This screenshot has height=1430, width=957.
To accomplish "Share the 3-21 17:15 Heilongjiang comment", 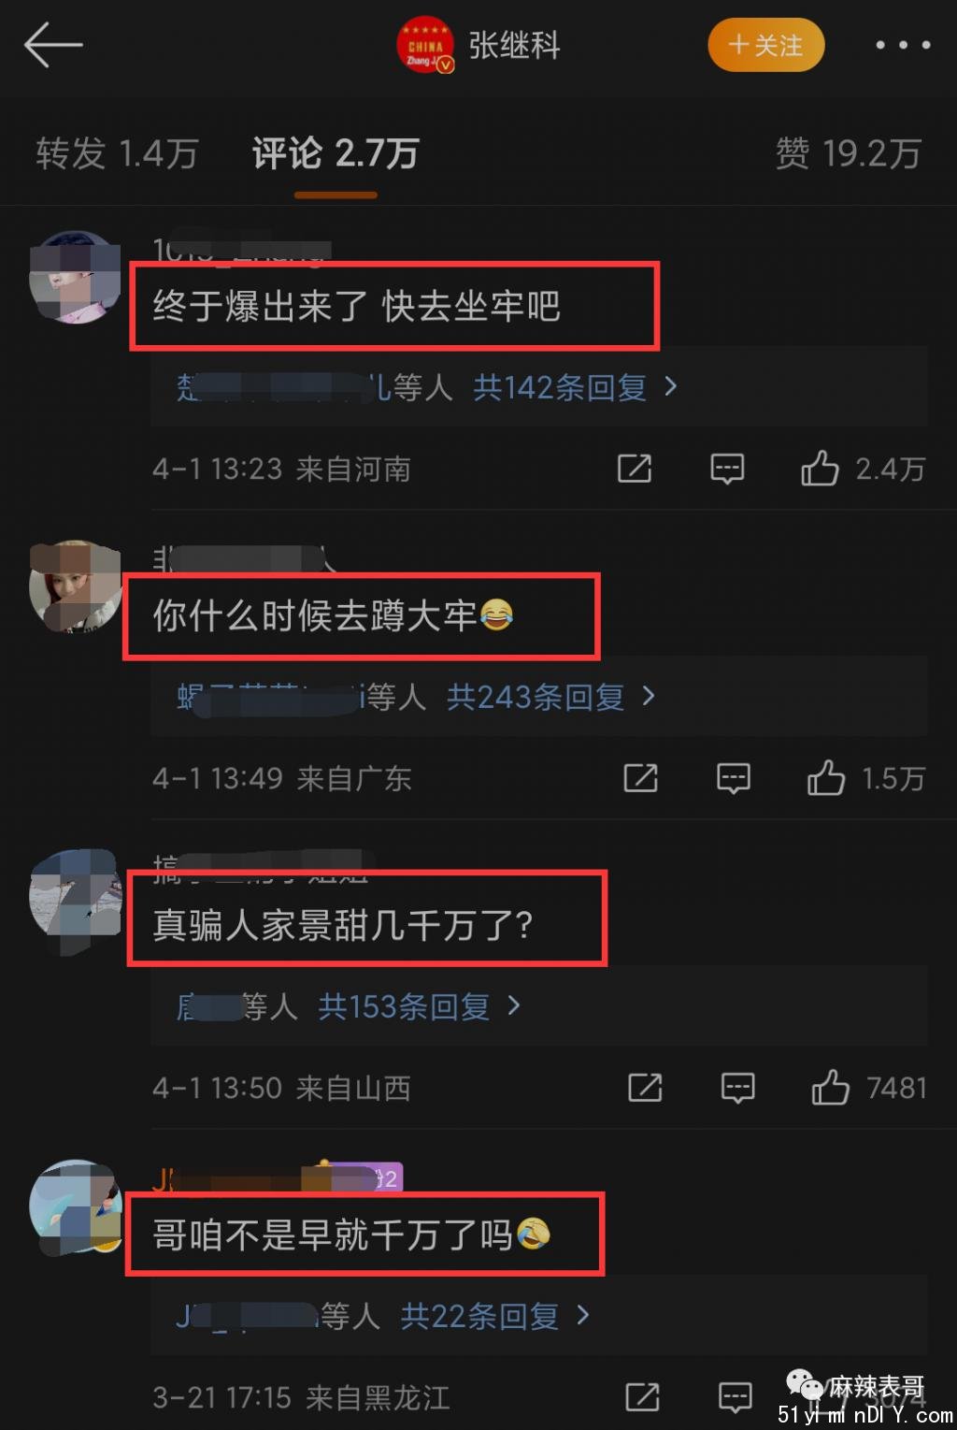I will tap(642, 1396).
